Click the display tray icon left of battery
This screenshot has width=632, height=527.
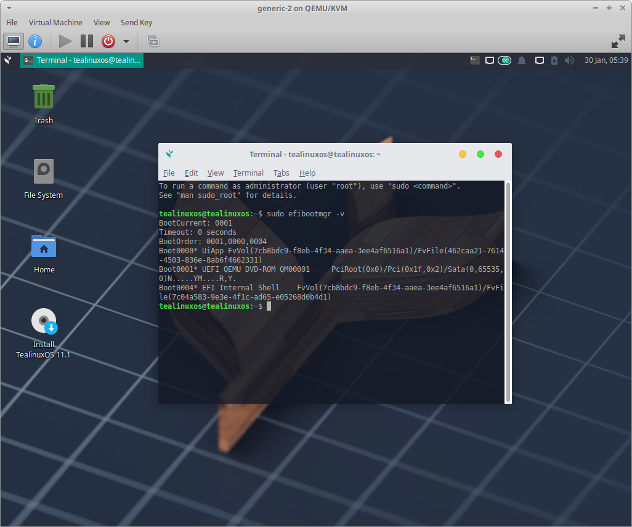pyautogui.click(x=540, y=60)
